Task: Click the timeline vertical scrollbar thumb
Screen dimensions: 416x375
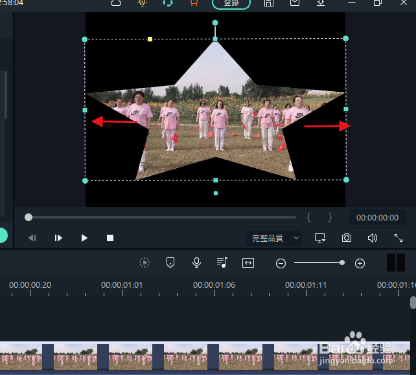Action: (413, 303)
